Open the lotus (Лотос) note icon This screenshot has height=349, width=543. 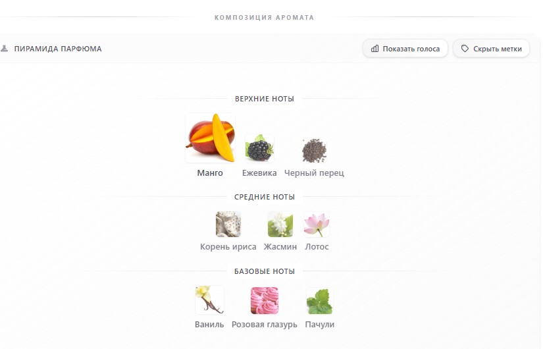(317, 225)
